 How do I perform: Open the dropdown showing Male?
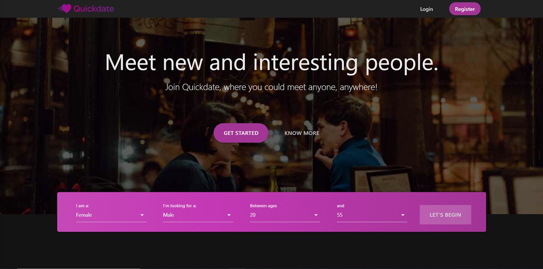(198, 215)
